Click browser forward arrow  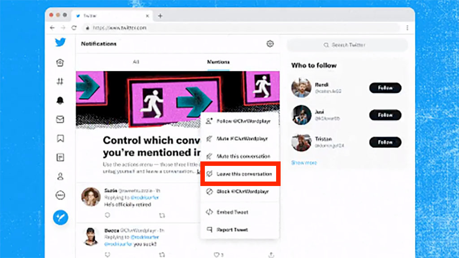click(63, 28)
